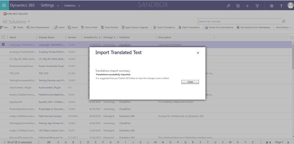Click Export solution toolbar button
294x144 pixels.
click(73, 27)
